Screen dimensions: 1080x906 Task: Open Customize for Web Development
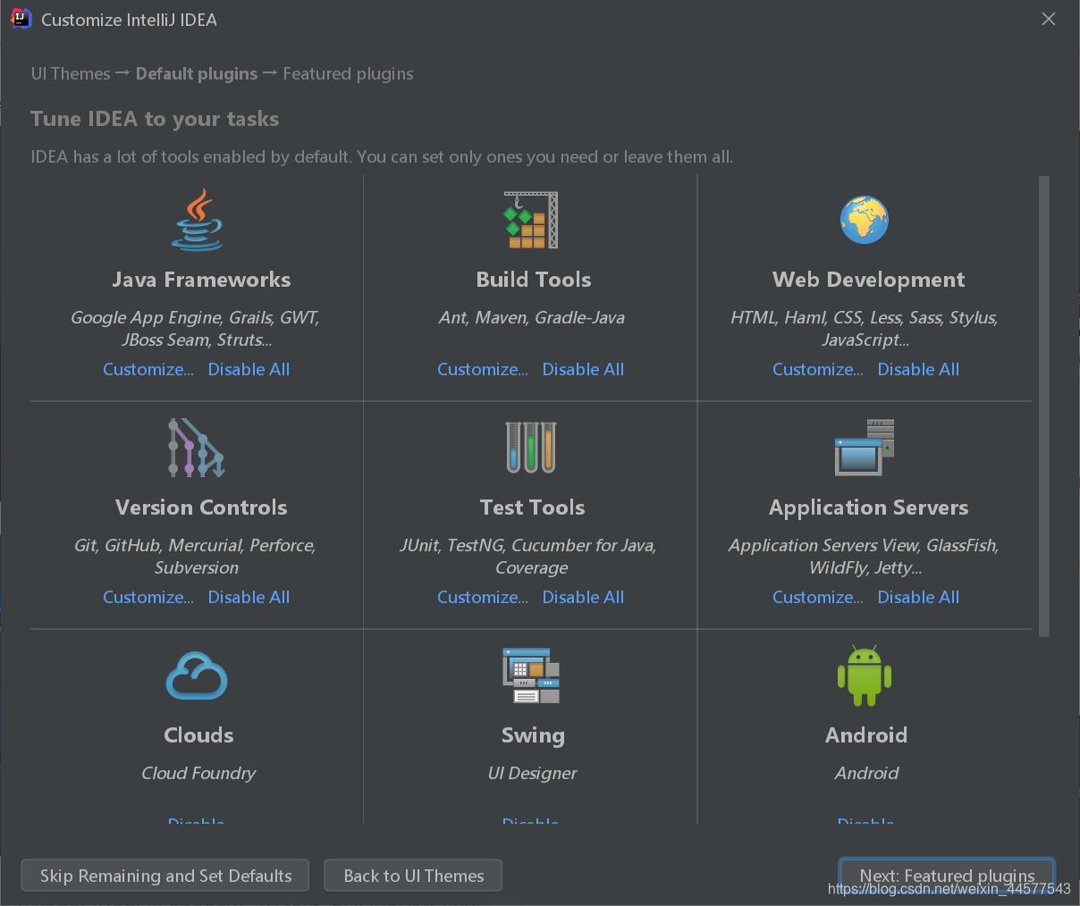click(x=818, y=370)
